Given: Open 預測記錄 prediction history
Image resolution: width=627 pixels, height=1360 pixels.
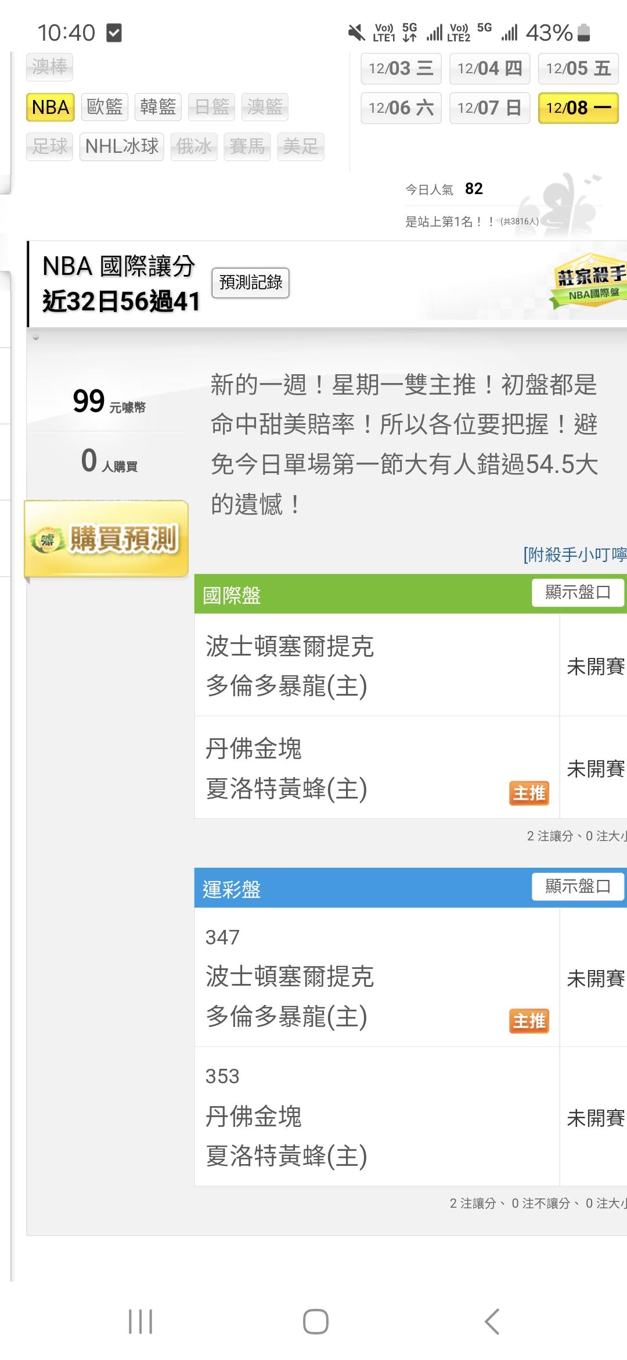Looking at the screenshot, I should [250, 282].
